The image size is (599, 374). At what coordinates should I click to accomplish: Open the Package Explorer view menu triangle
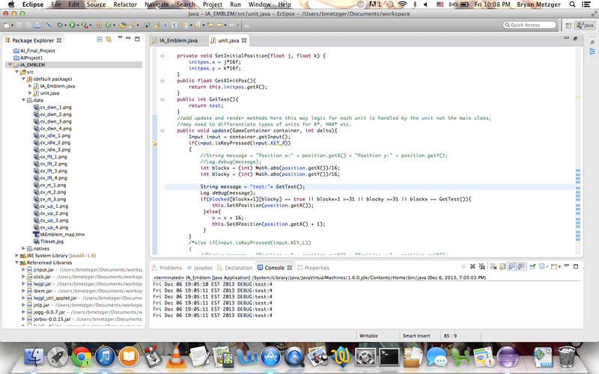click(120, 38)
